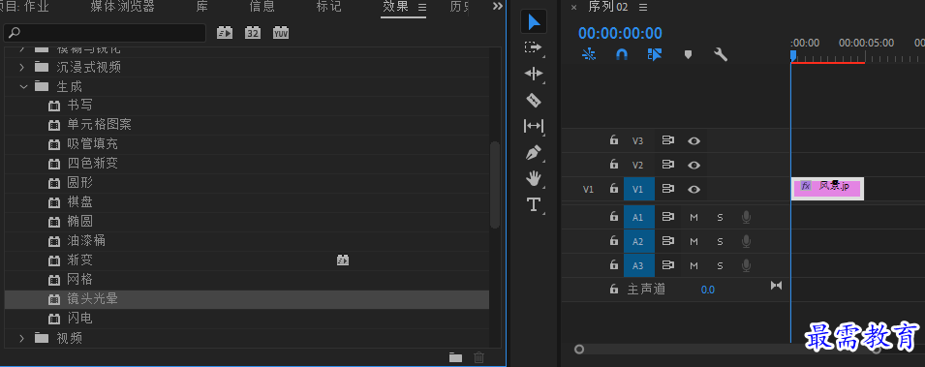925x367 pixels.
Task: Target the V1 track header
Action: [639, 189]
